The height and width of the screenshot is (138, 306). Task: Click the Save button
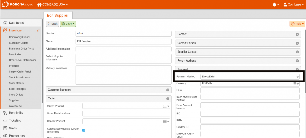click(68, 24)
